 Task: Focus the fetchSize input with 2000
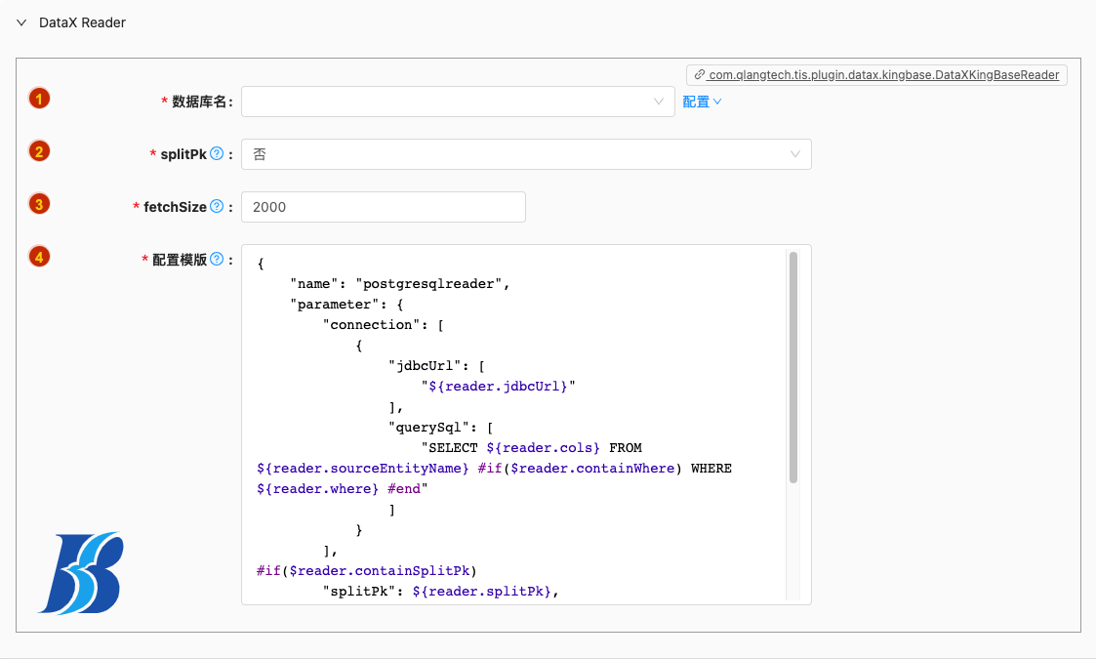(x=383, y=207)
